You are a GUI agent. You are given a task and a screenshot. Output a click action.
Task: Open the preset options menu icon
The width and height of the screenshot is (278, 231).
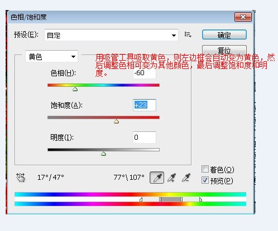pos(188,35)
